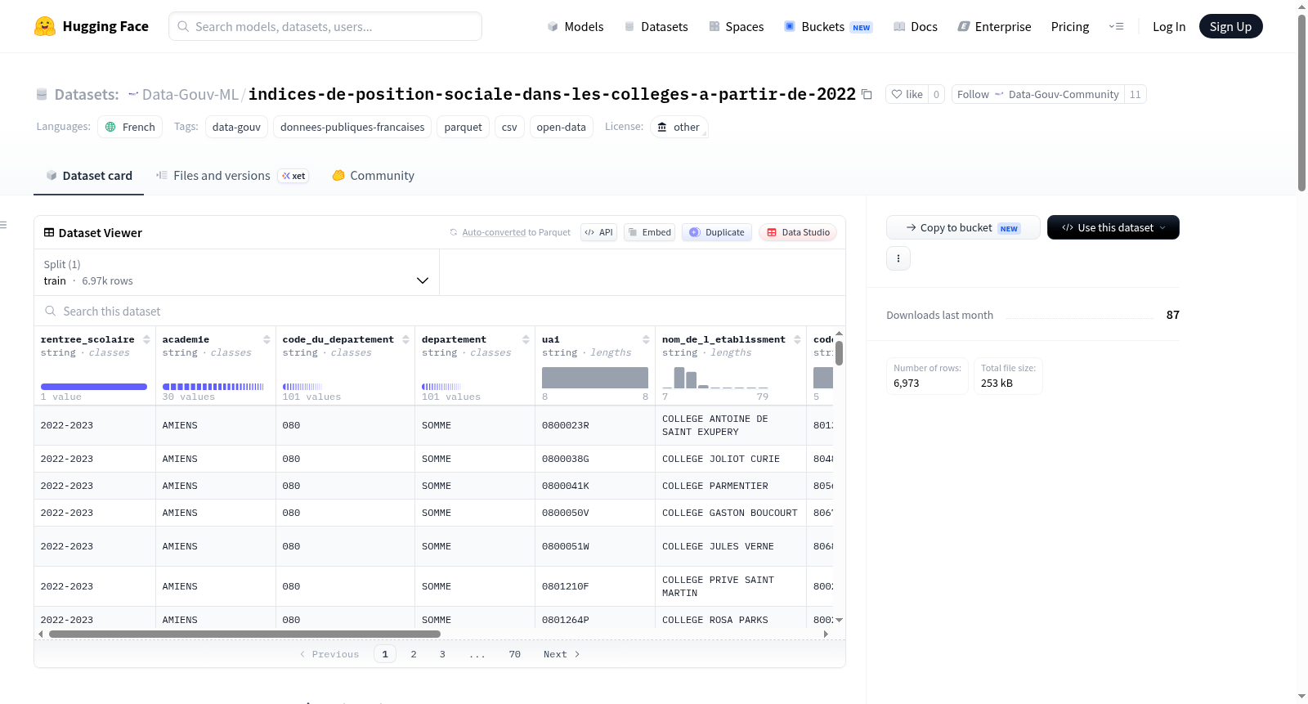Select the cell COLLEGE GASTON BOUCOURT
This screenshot has width=1308, height=704.
[x=732, y=513]
